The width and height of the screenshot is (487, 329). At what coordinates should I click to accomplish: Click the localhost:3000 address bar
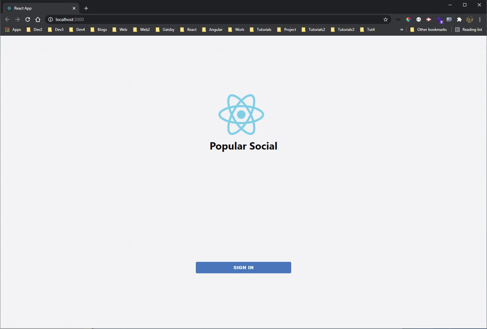216,19
